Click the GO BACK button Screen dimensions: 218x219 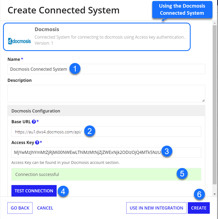[x=20, y=208]
